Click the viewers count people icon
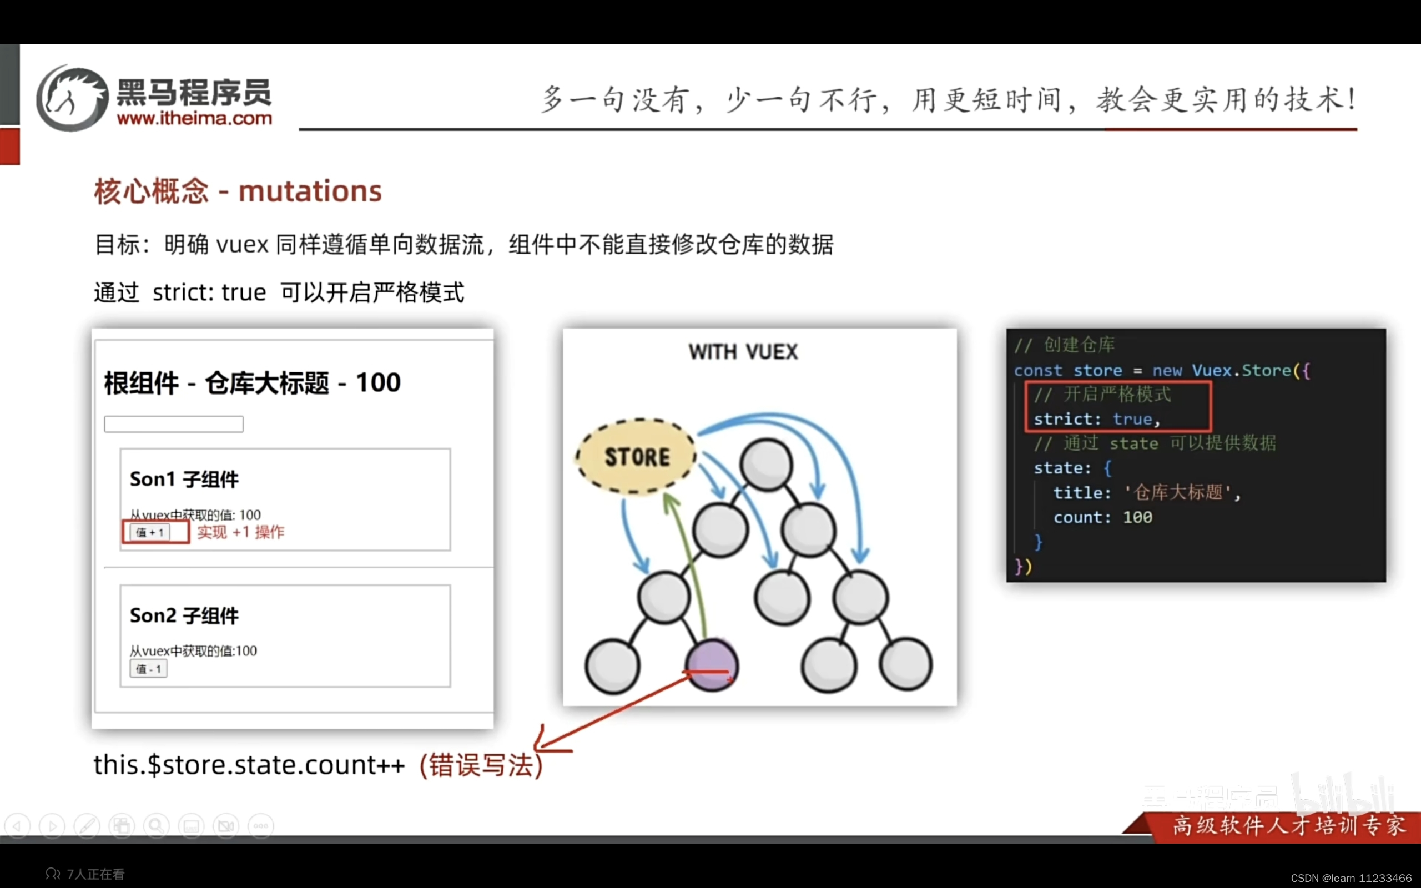1421x888 pixels. click(53, 874)
